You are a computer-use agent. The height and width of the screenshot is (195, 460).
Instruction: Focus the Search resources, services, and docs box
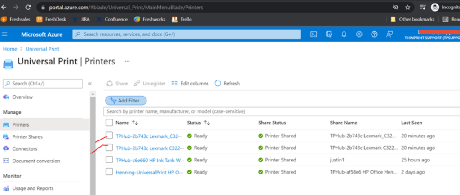186,34
